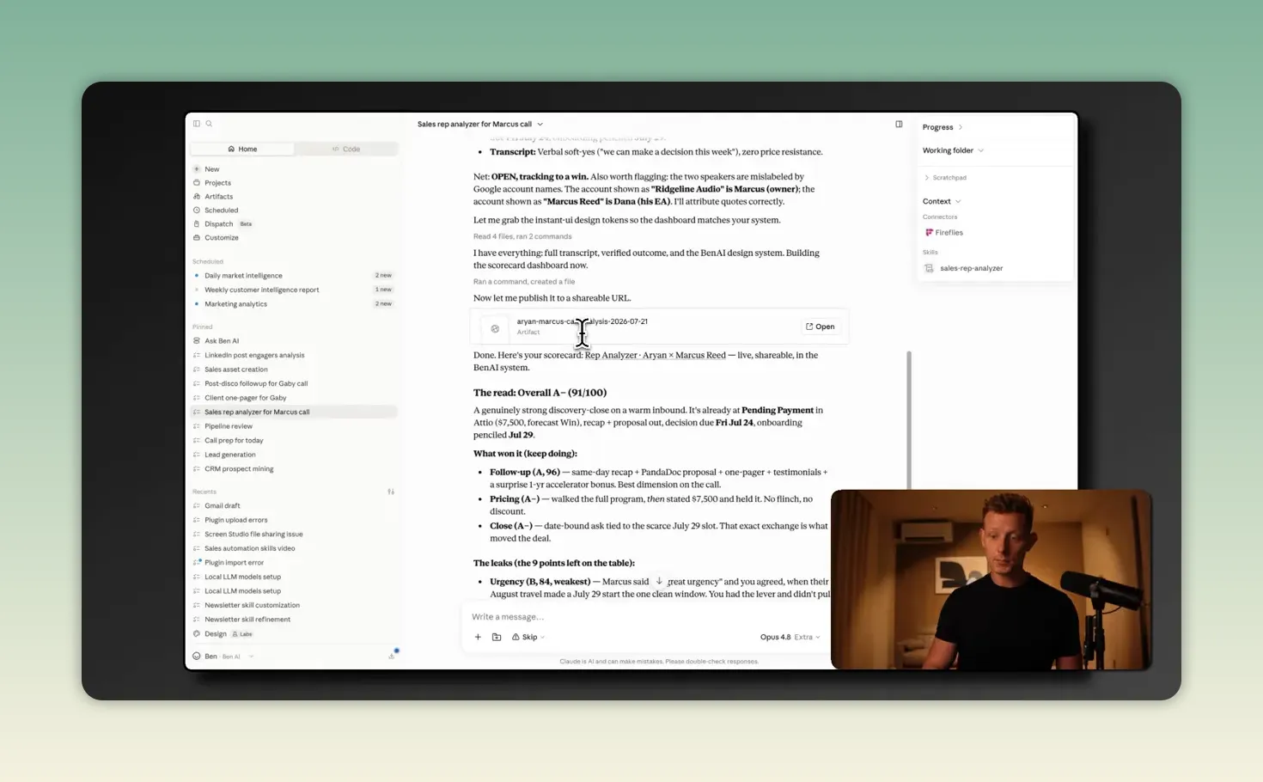Click the Open button on the artifact
The image size is (1263, 782).
pyautogui.click(x=821, y=327)
